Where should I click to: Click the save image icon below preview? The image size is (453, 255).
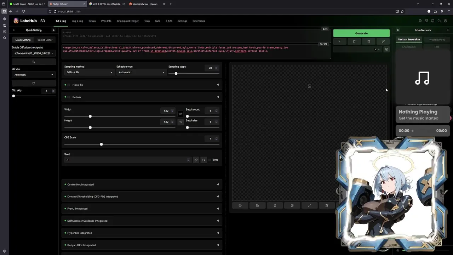coord(257,205)
